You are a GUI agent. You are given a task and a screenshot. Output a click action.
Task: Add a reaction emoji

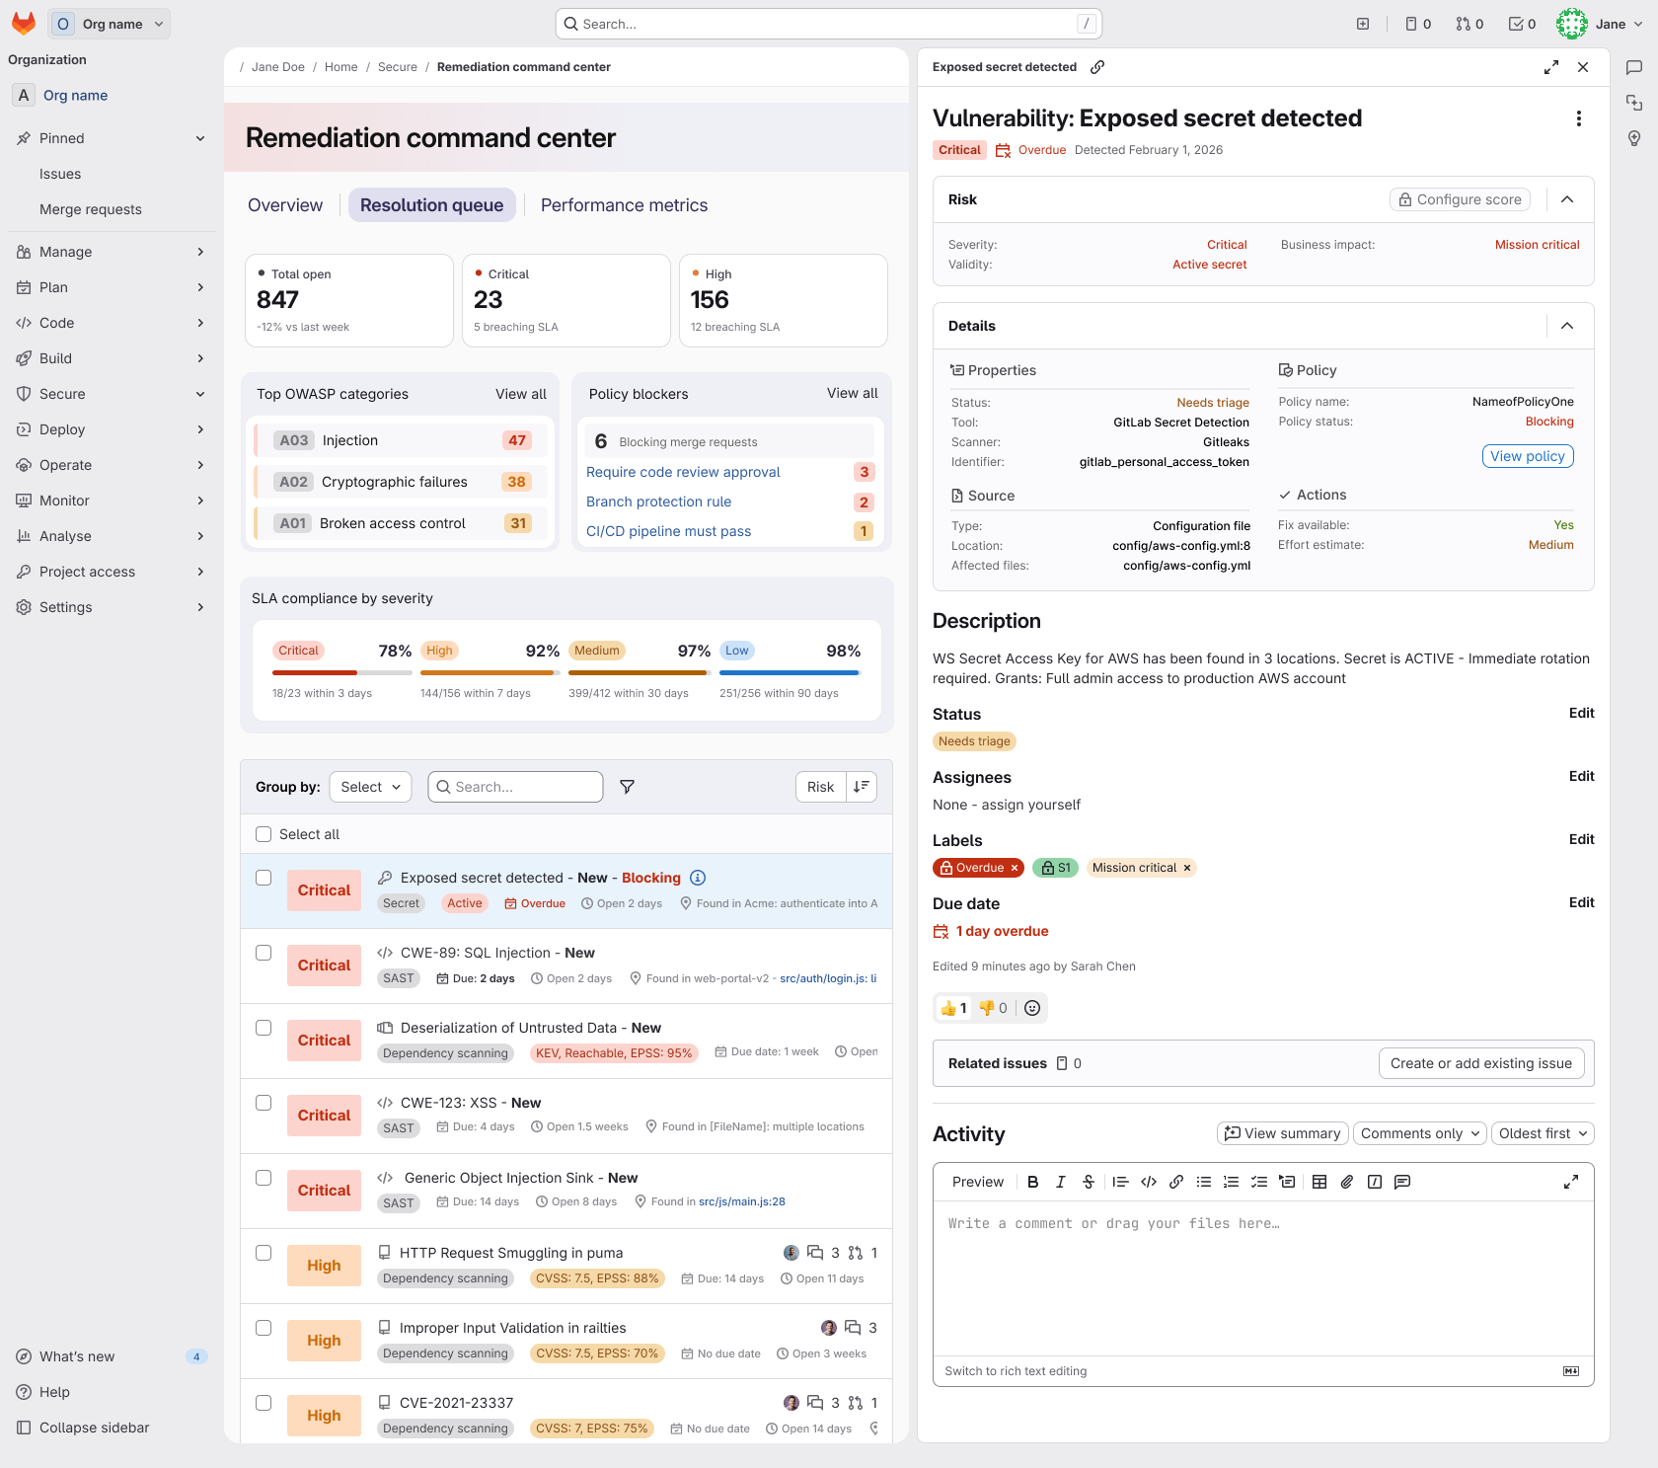point(1032,1008)
